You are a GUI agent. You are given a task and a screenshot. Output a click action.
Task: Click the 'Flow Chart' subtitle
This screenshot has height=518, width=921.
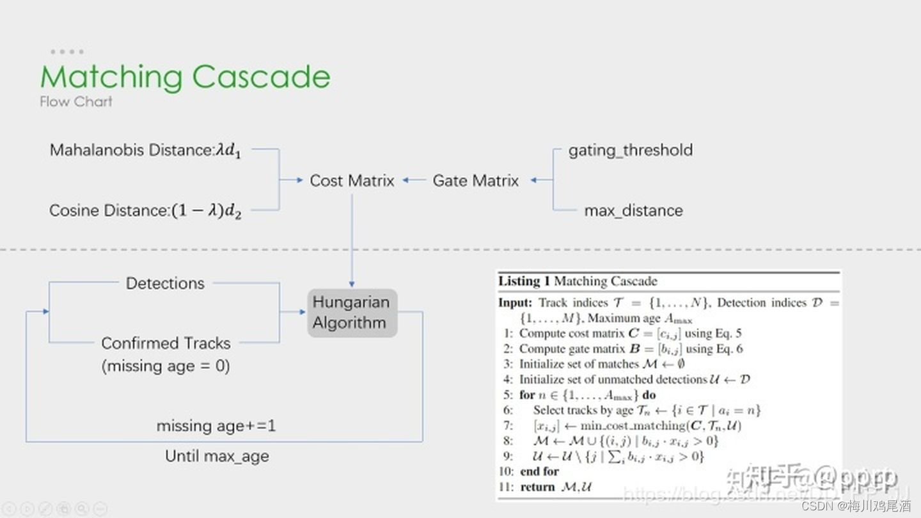[x=76, y=101]
